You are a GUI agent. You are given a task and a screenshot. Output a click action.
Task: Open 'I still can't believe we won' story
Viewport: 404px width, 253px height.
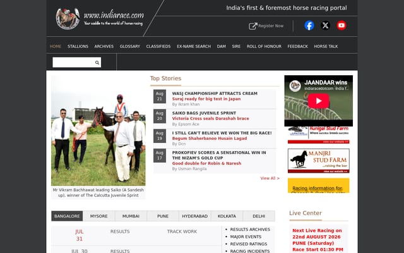coord(222,133)
